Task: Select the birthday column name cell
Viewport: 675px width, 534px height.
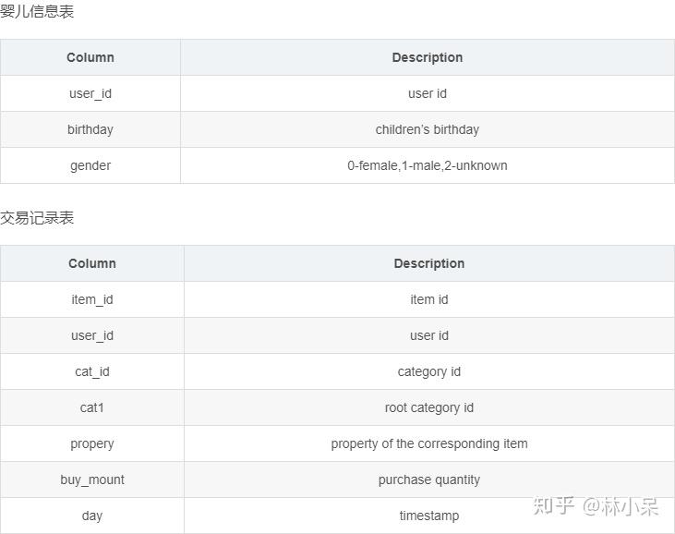Action: [x=90, y=129]
